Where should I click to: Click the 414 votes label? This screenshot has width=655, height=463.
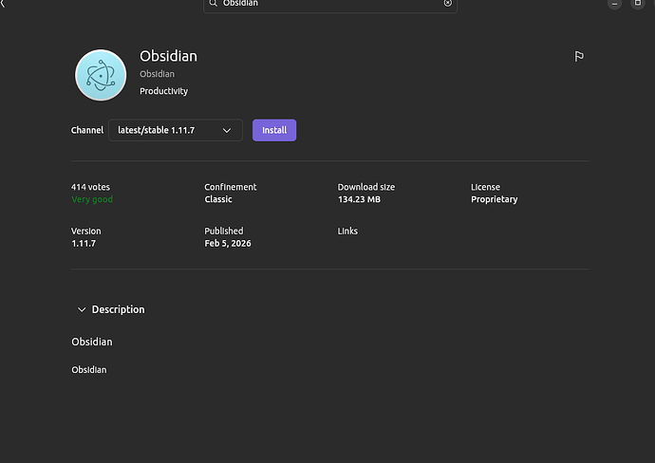[x=90, y=187]
